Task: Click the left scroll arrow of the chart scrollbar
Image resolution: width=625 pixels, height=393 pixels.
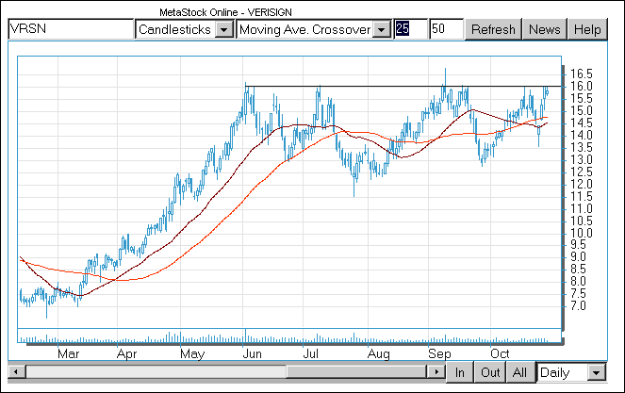Action: [x=16, y=372]
